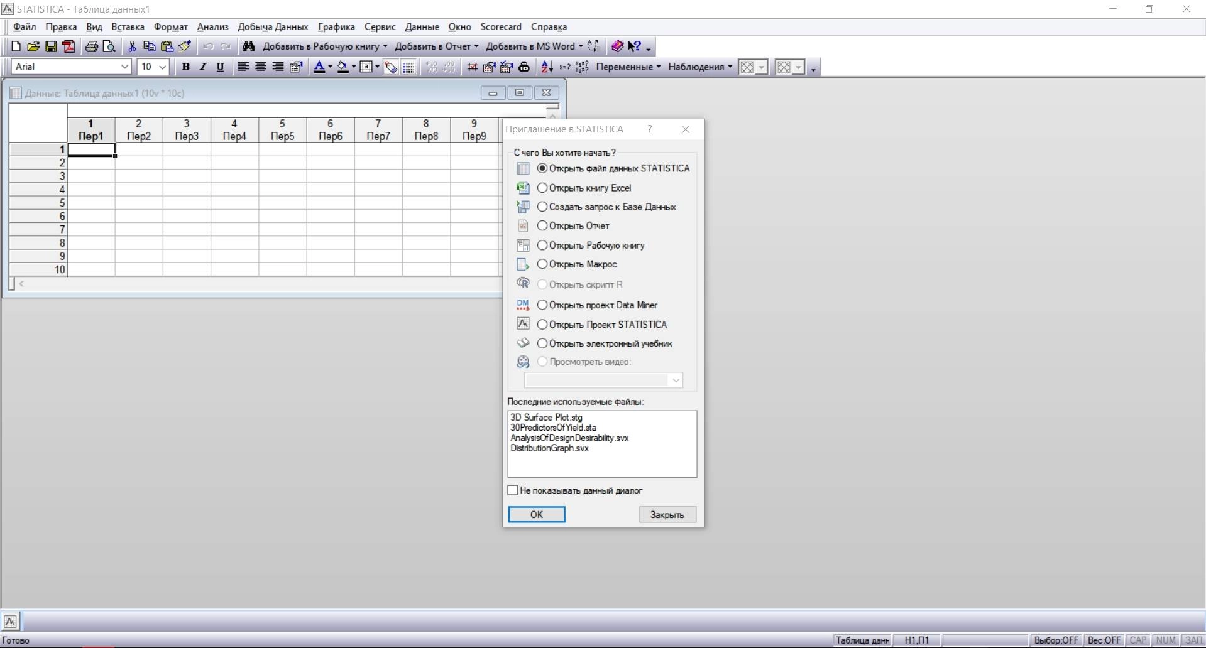Expand the video selection combo box
The image size is (1206, 648).
676,381
